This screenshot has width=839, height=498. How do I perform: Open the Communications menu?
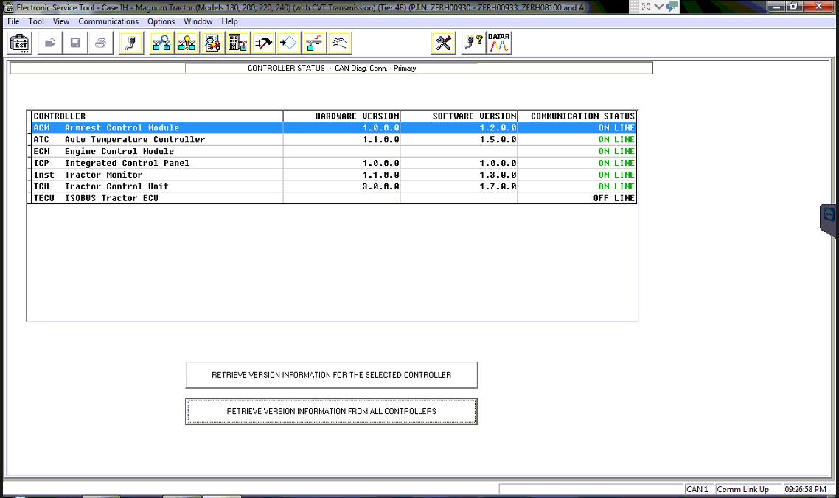(x=108, y=21)
